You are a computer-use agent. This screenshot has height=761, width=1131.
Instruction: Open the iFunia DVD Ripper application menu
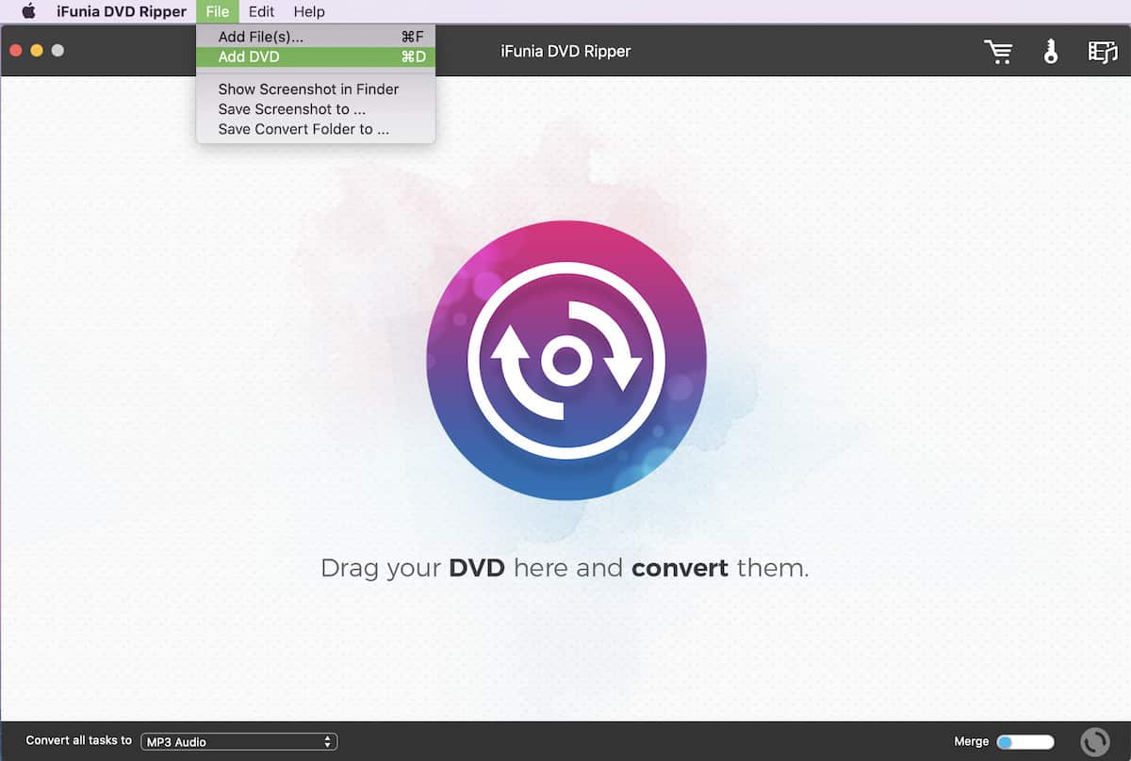(x=121, y=12)
